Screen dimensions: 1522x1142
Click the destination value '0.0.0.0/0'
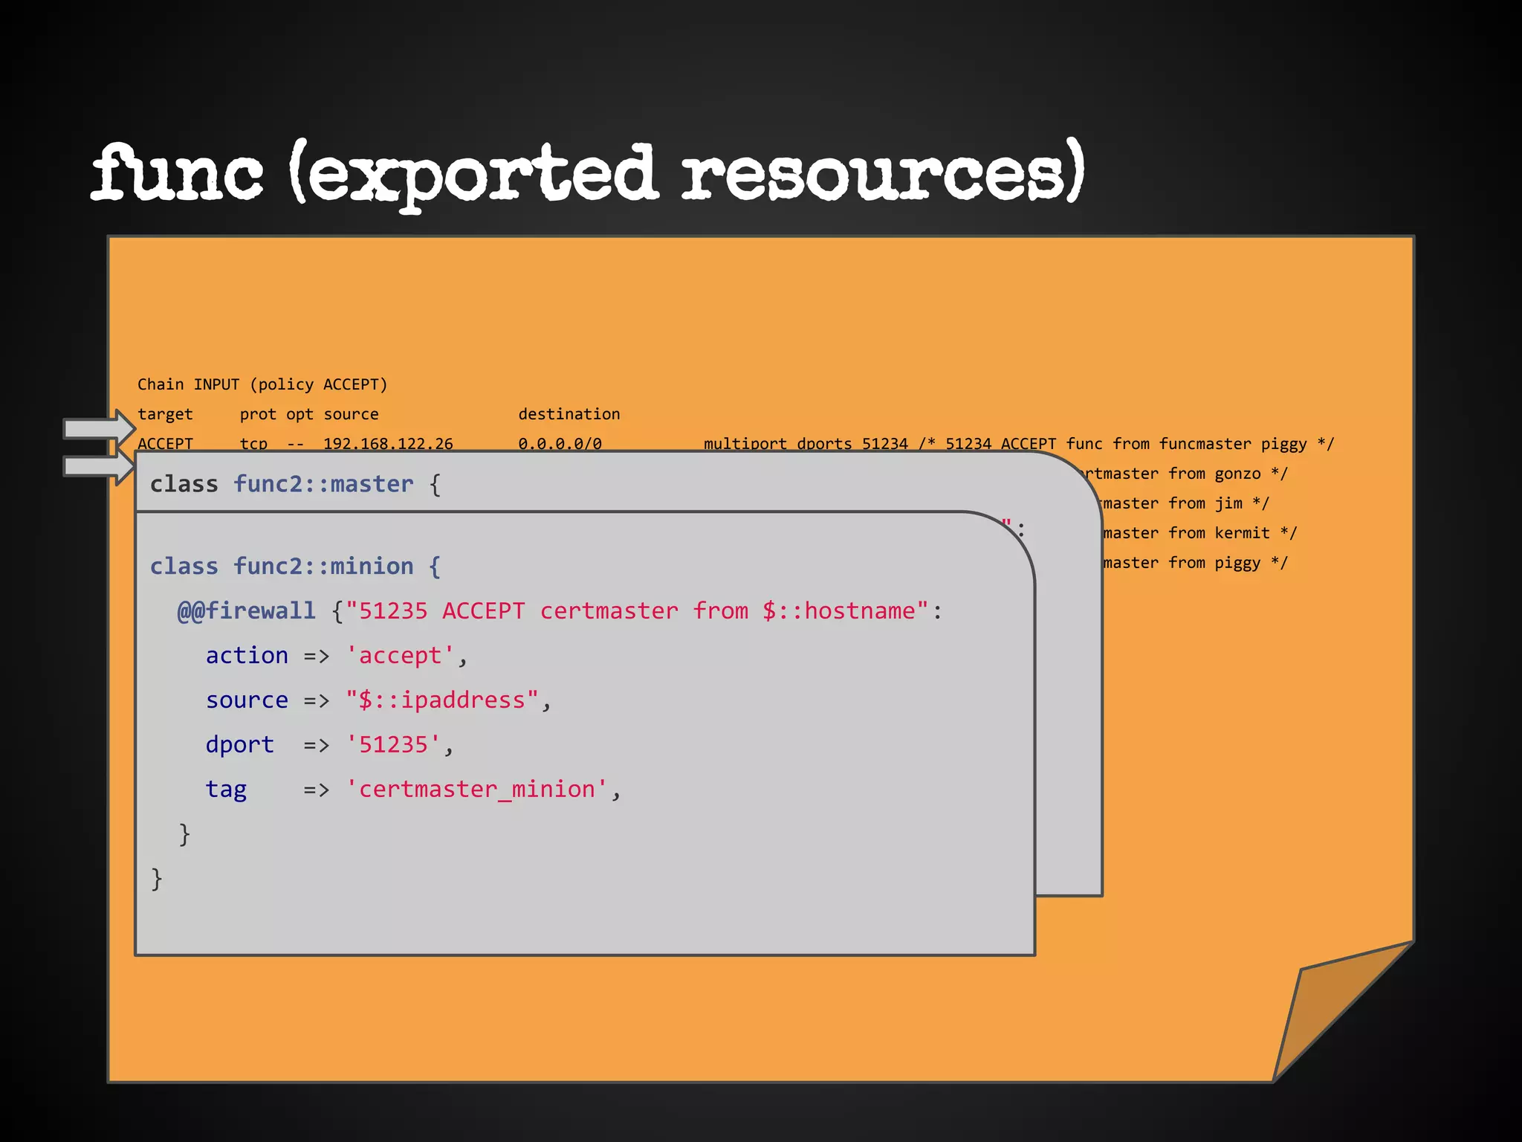(560, 443)
